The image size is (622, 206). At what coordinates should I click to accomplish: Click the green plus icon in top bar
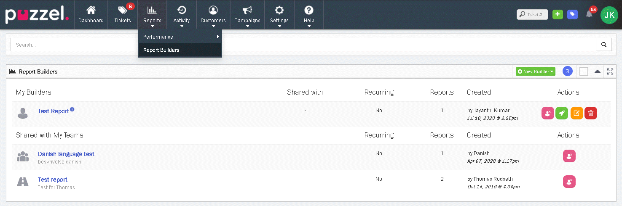pos(558,14)
